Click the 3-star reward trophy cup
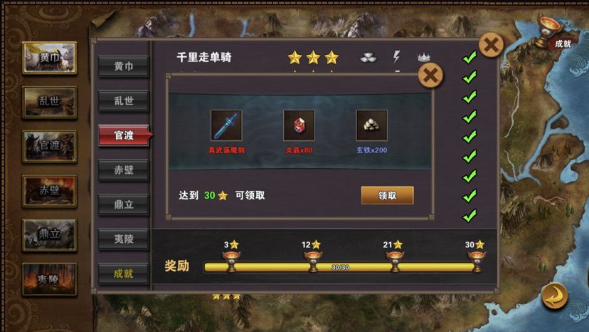The height and width of the screenshot is (332, 589). click(231, 261)
